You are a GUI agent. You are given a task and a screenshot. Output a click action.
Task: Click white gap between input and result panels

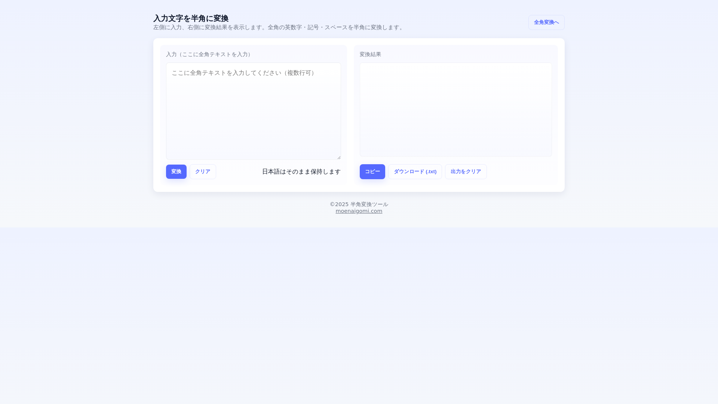point(350,112)
